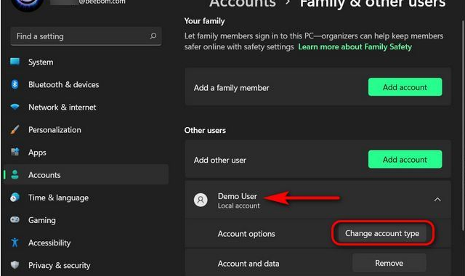Viewport: 465px width, 276px height.
Task: Add account for other user
Action: pyautogui.click(x=405, y=159)
